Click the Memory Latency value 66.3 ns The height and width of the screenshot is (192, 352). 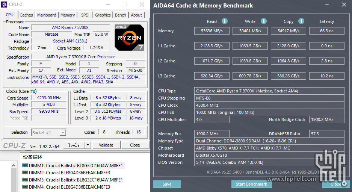coord(326,31)
